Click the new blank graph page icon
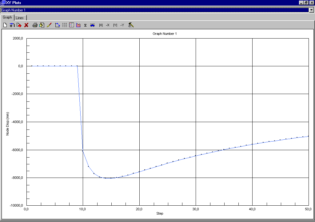This screenshot has height=222, width=315. (x=5, y=25)
